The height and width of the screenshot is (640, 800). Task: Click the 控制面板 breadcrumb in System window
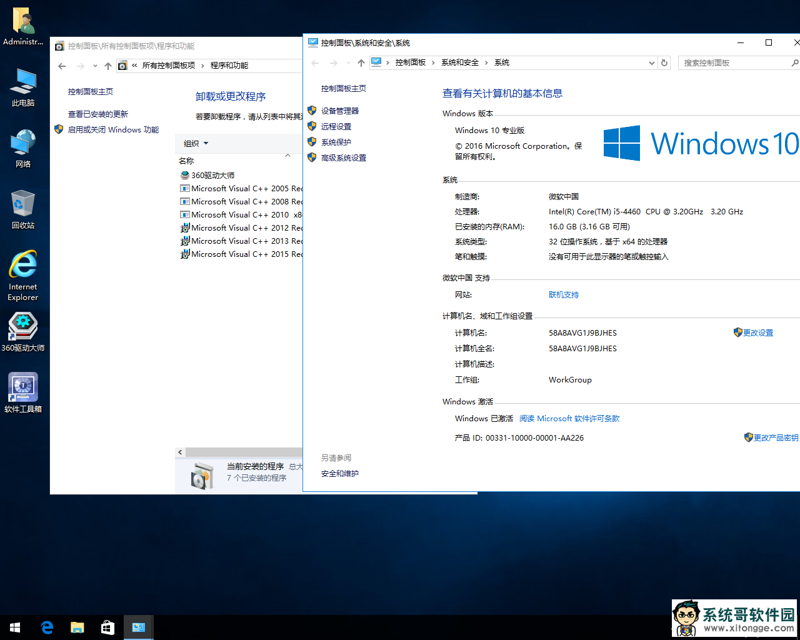point(411,62)
